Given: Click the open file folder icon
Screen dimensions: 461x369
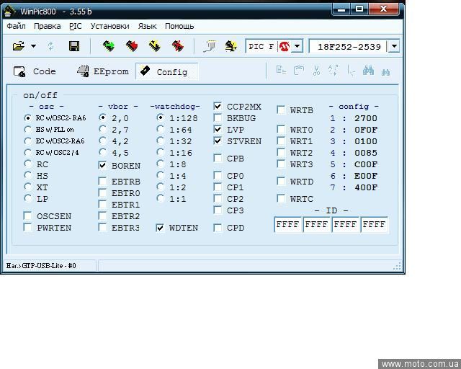Looking at the screenshot, I should coord(19,46).
